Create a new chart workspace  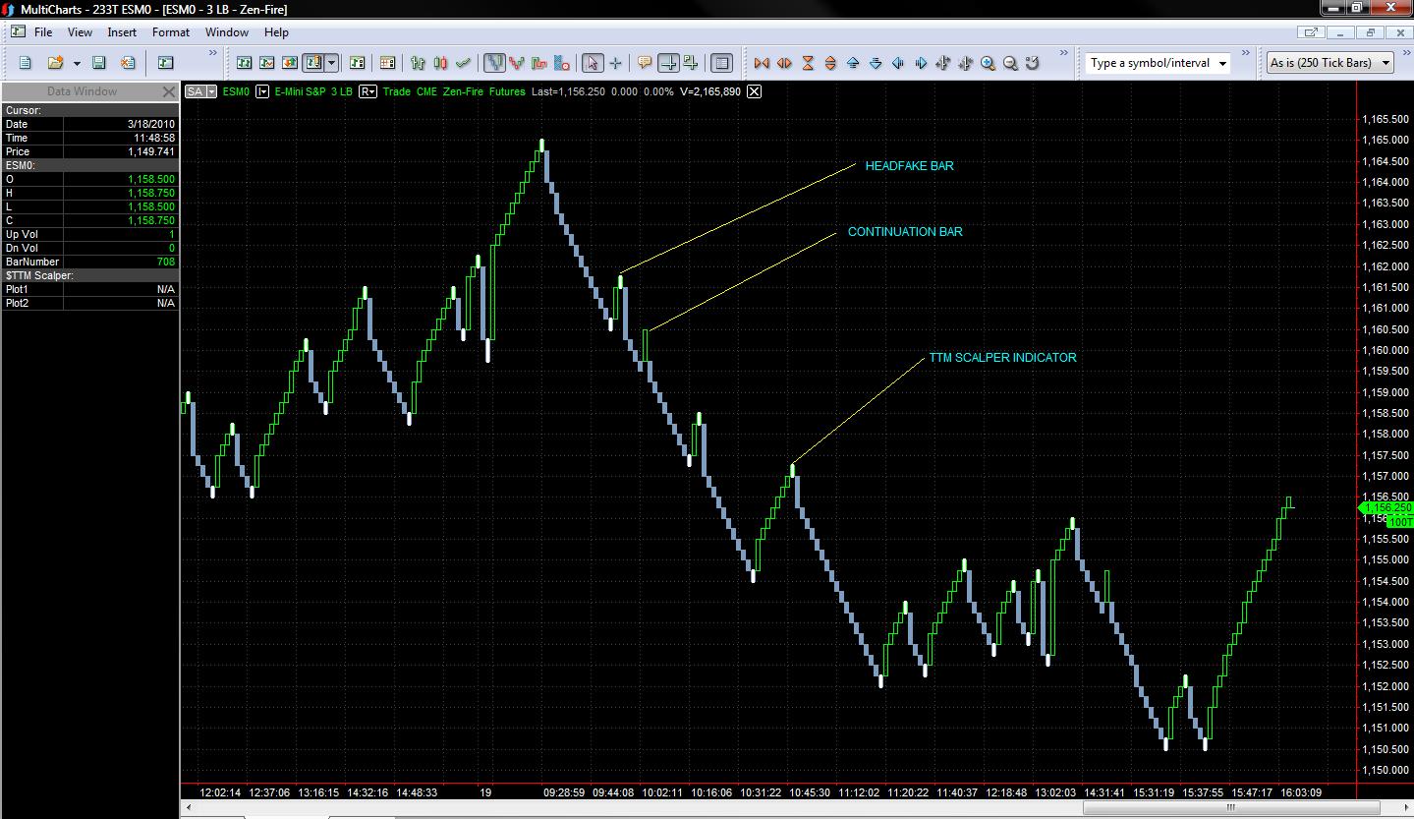pos(26,63)
